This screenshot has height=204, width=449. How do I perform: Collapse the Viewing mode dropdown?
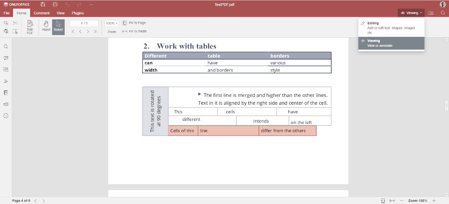pyautogui.click(x=411, y=13)
